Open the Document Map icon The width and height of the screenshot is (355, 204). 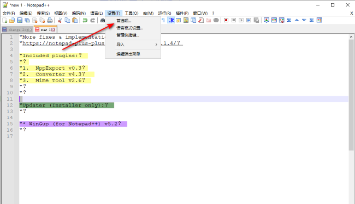point(186,20)
